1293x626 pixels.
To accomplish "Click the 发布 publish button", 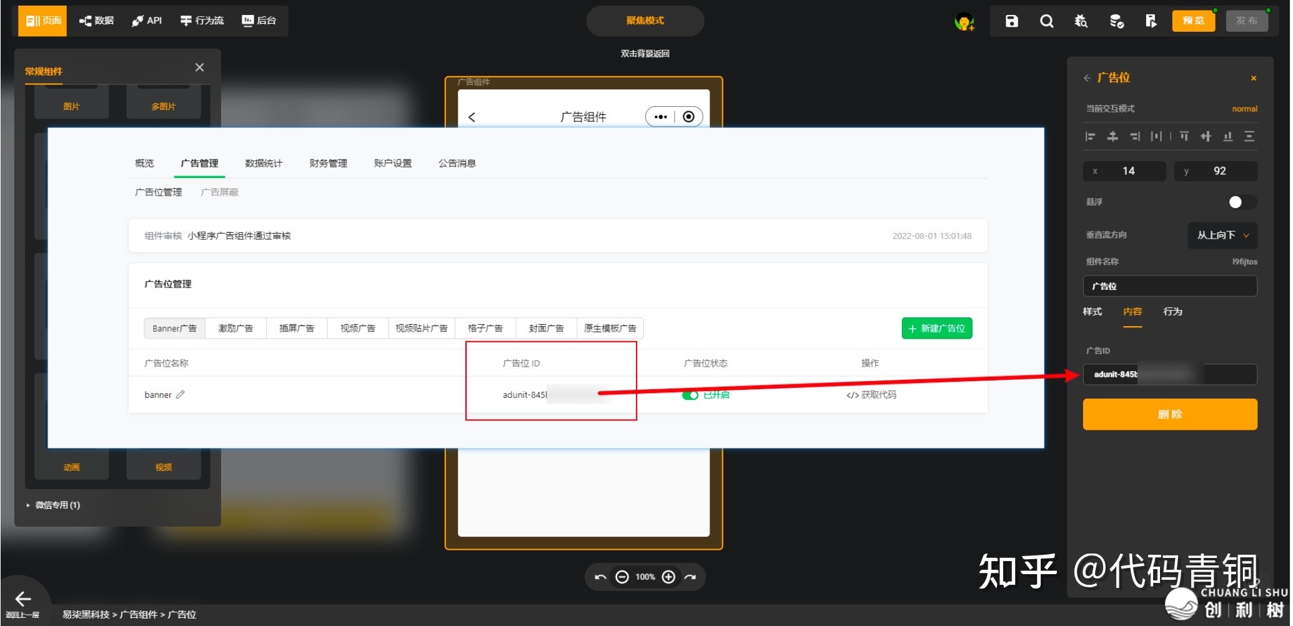I will pyautogui.click(x=1247, y=21).
